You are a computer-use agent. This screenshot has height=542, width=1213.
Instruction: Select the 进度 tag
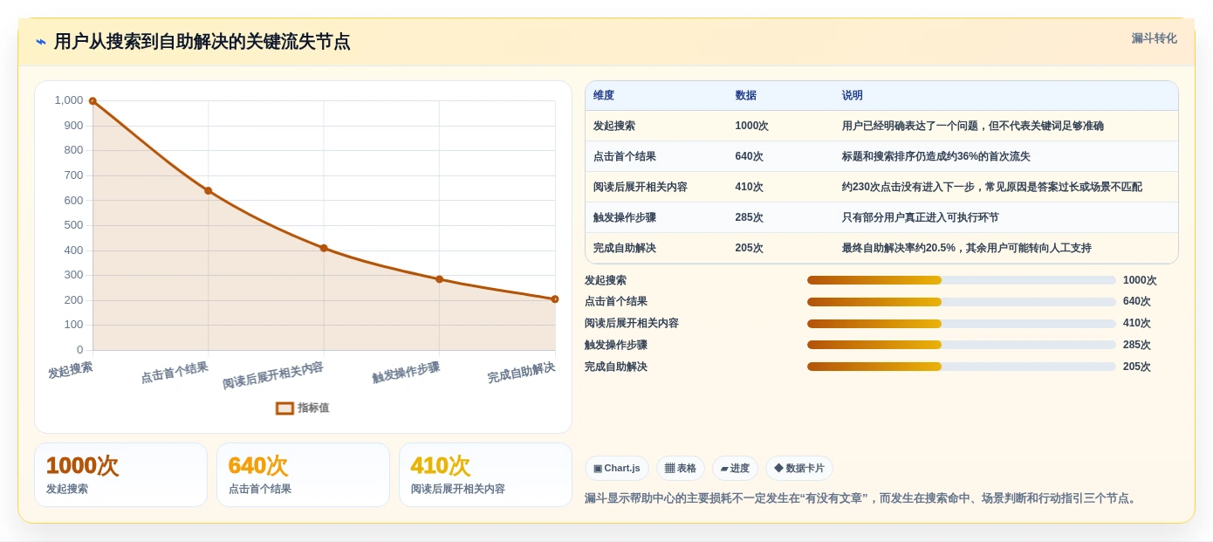pos(735,468)
